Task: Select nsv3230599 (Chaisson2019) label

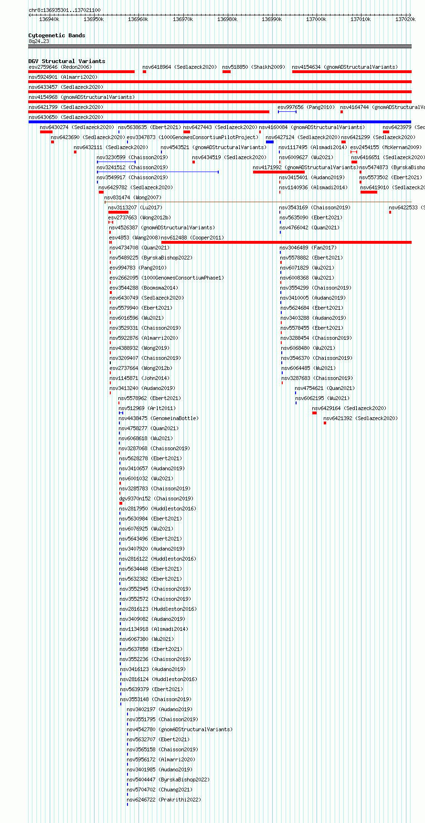Action: point(133,158)
